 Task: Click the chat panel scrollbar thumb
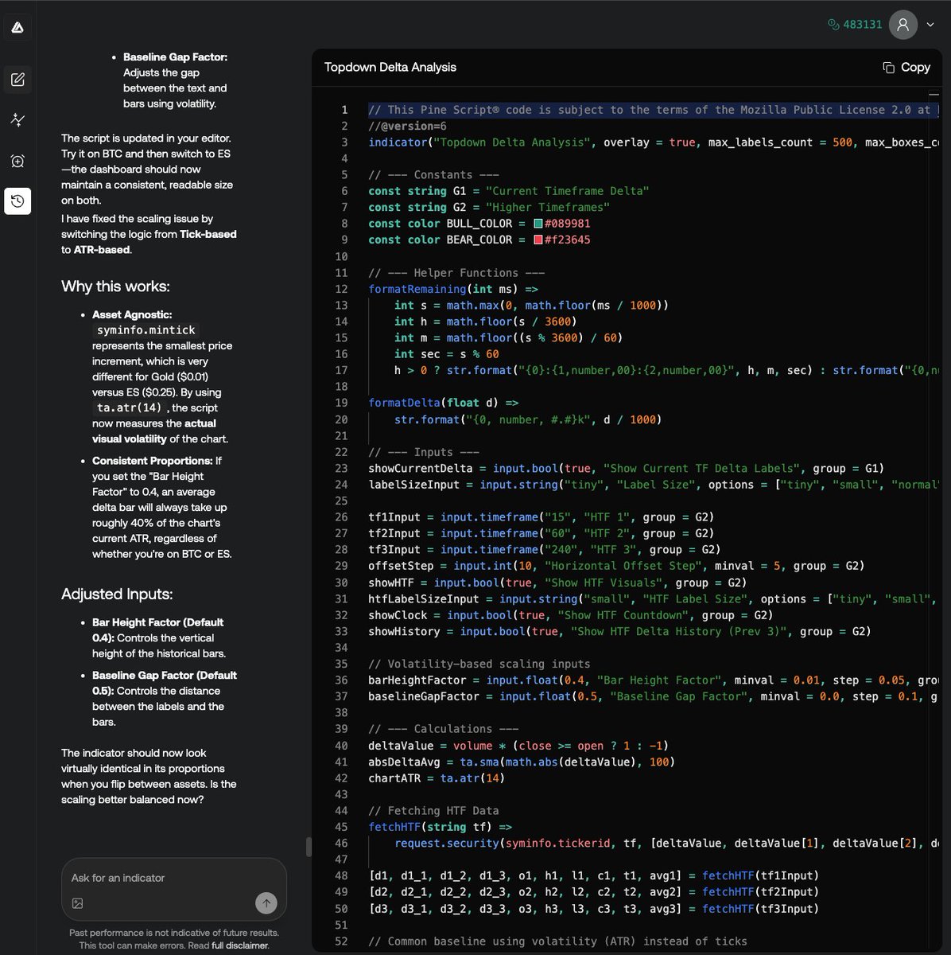(x=309, y=846)
